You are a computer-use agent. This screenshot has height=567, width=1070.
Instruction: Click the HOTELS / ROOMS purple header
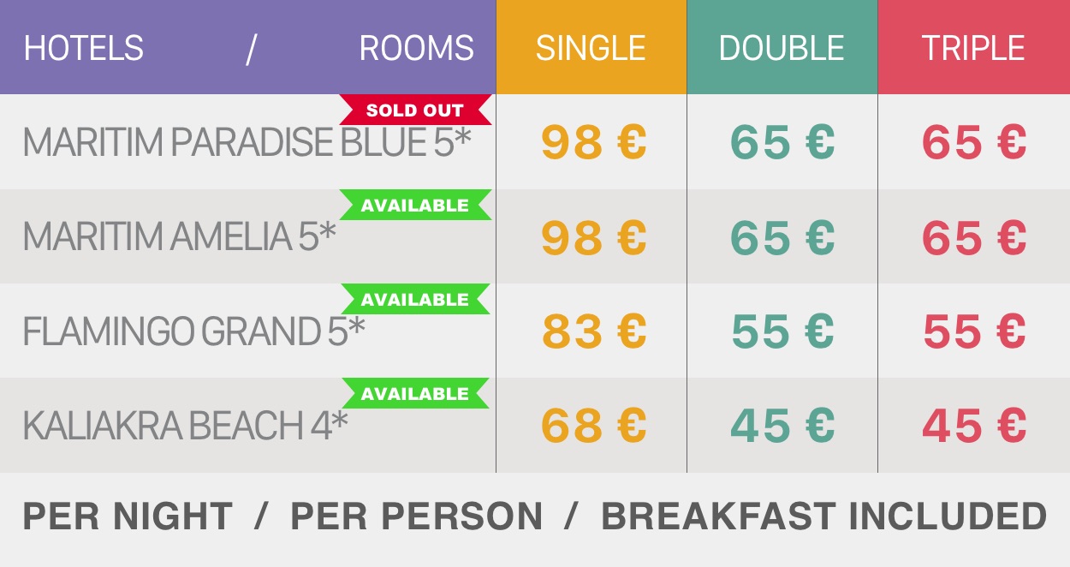point(248,47)
